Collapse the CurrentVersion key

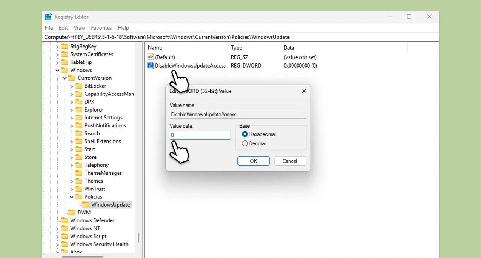64,78
